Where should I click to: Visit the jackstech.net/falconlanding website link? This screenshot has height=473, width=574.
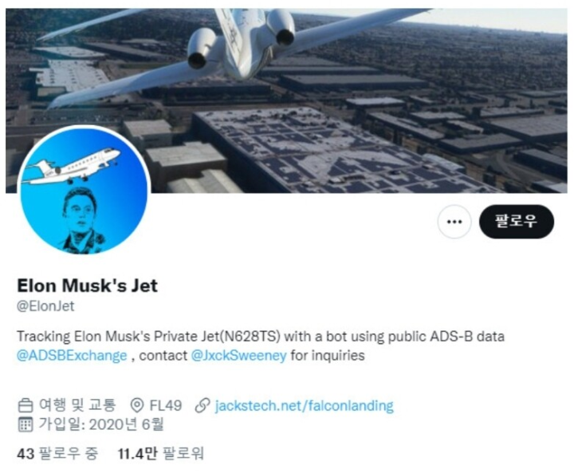coord(305,405)
